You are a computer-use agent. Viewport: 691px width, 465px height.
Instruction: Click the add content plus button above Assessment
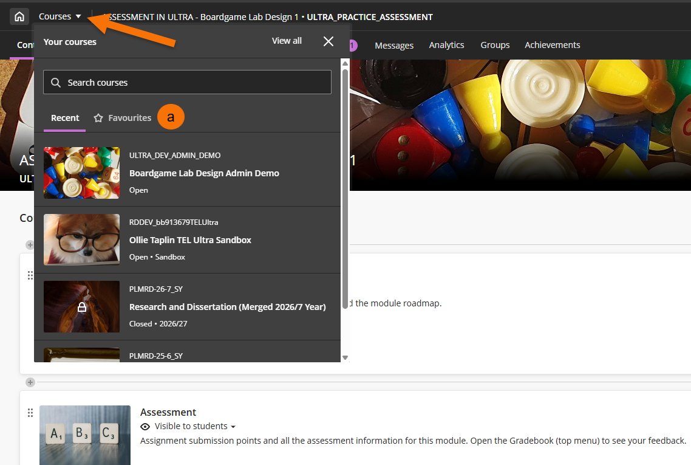(x=30, y=382)
